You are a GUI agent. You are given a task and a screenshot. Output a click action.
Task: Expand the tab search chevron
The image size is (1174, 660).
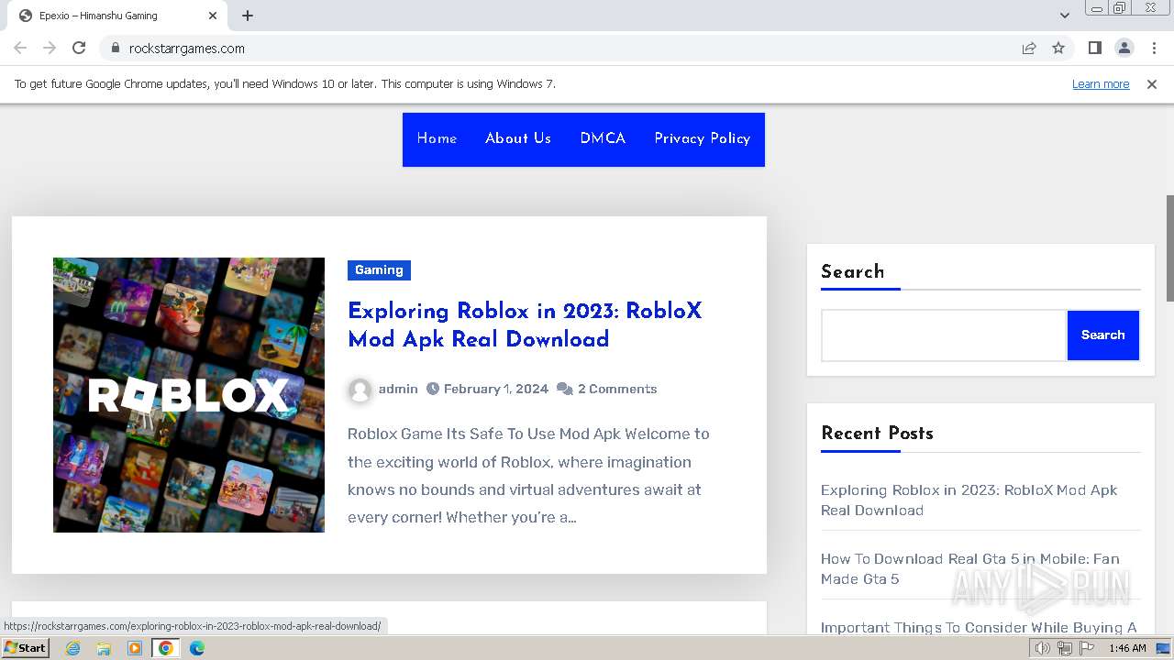click(1065, 16)
